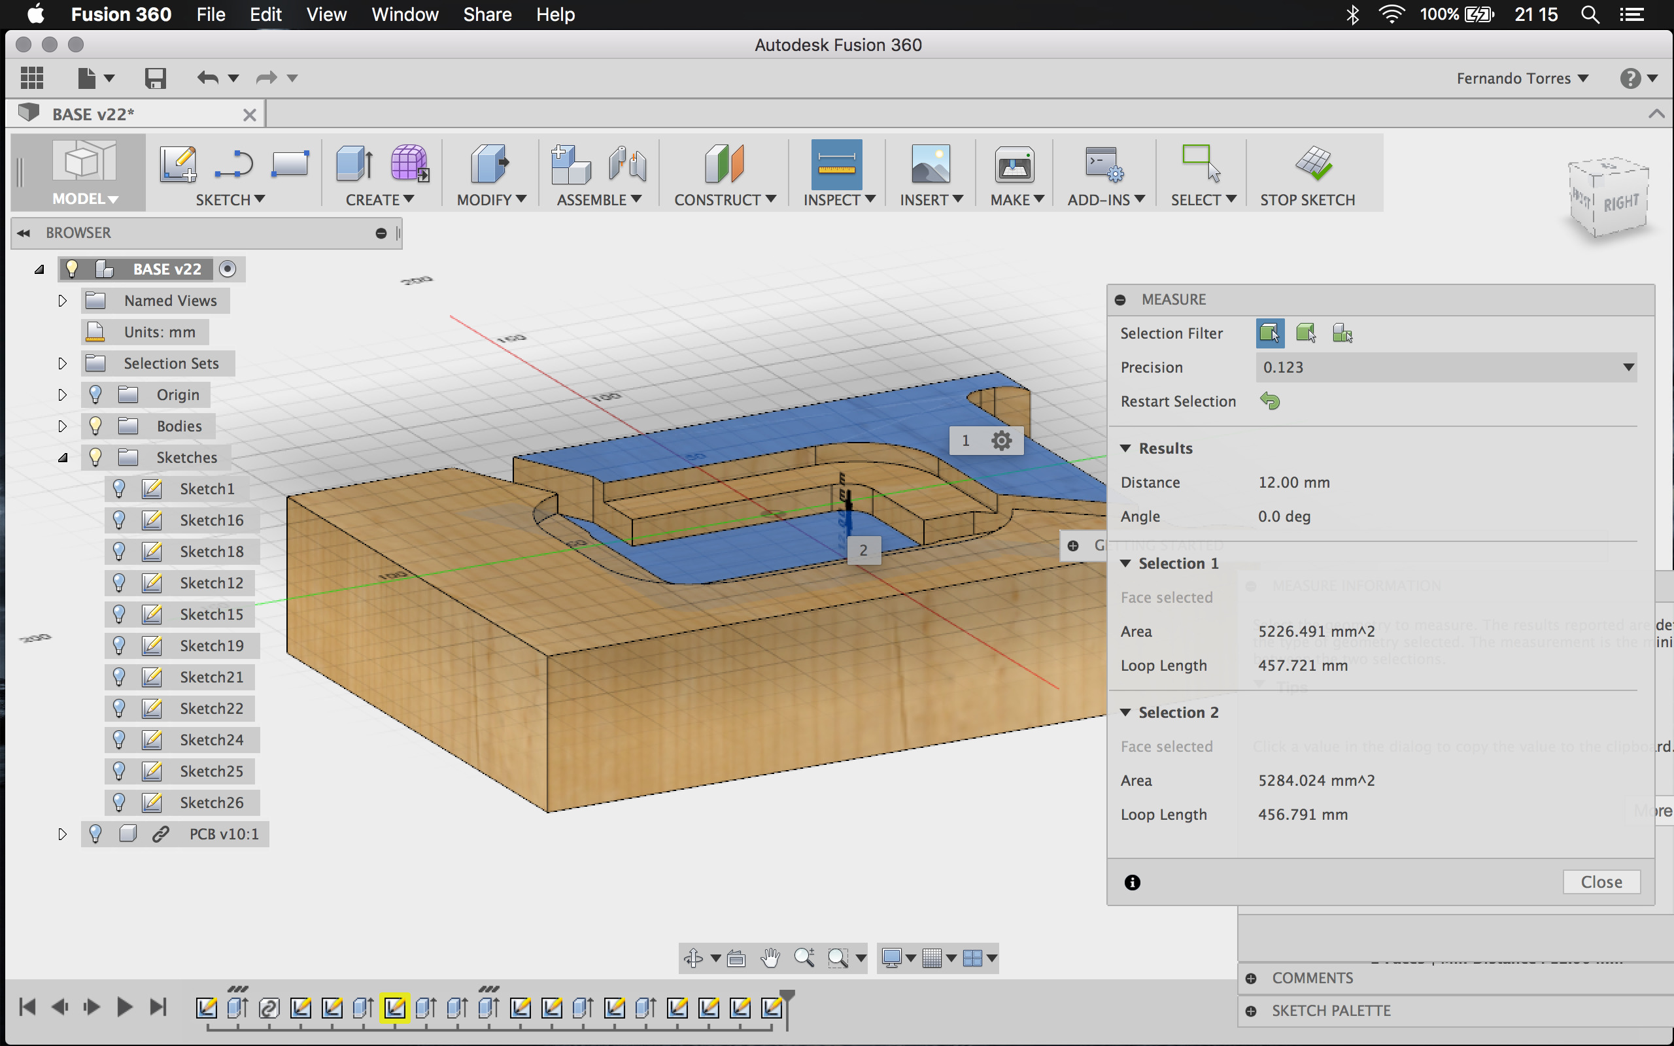
Task: Click the Stop Sketch icon
Action: (x=1313, y=164)
